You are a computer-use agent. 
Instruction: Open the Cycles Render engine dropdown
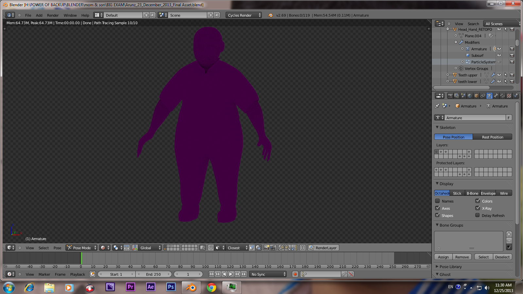pos(244,15)
